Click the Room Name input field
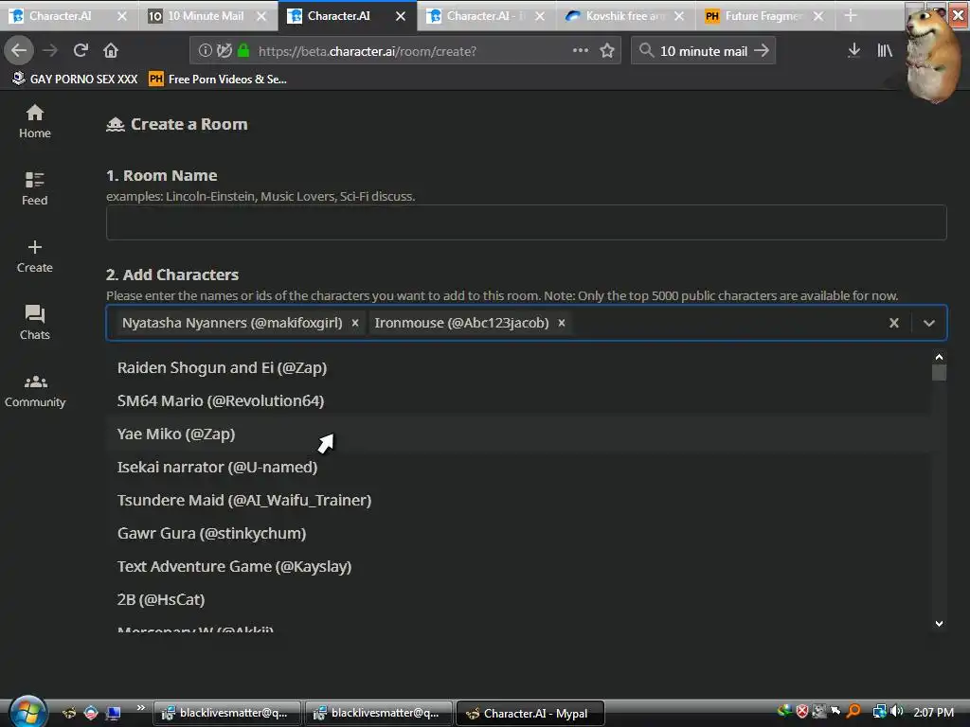This screenshot has width=970, height=727. (x=526, y=222)
